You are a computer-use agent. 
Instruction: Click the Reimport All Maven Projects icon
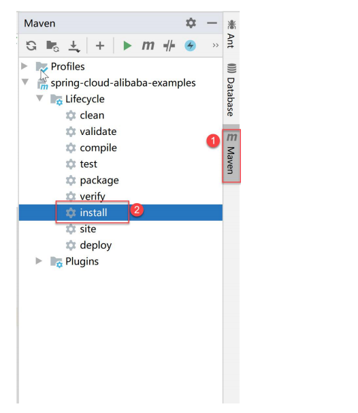(x=31, y=46)
